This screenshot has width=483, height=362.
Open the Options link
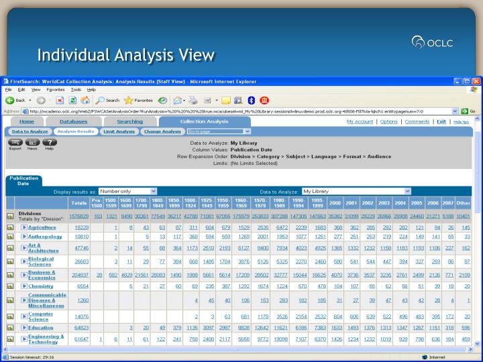point(388,121)
